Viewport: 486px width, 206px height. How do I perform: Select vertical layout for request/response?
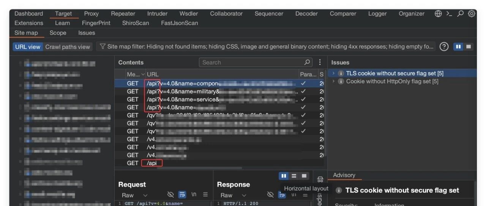[x=294, y=176]
